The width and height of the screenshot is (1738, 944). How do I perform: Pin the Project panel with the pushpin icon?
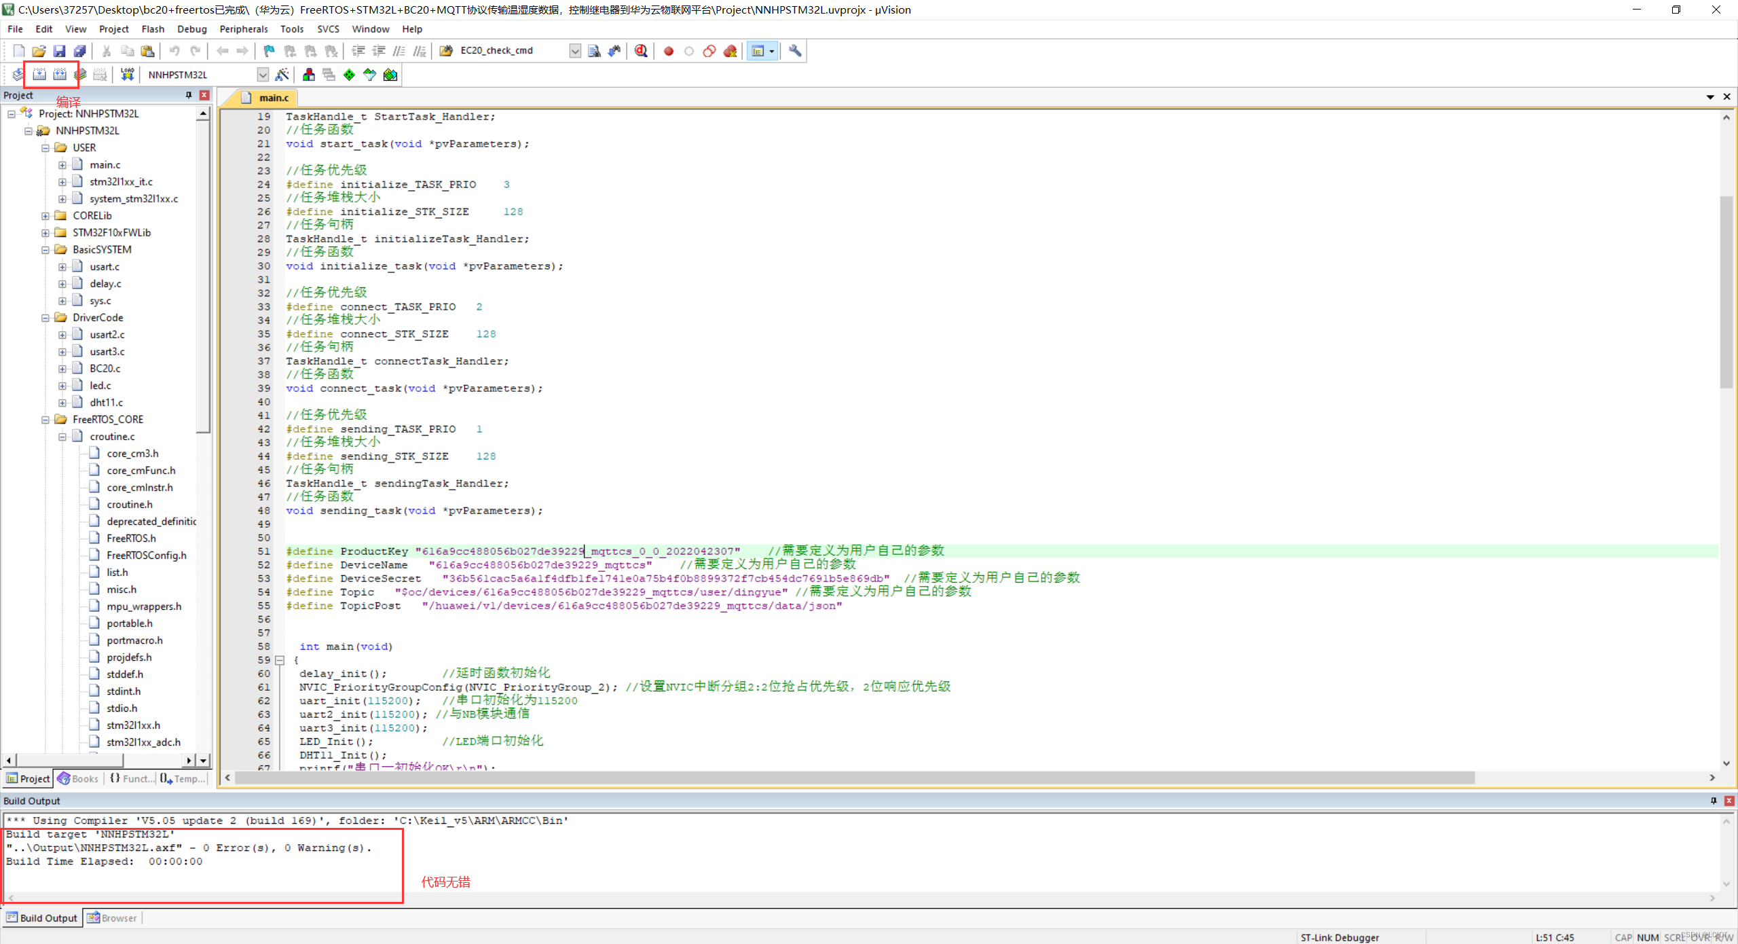[x=189, y=95]
